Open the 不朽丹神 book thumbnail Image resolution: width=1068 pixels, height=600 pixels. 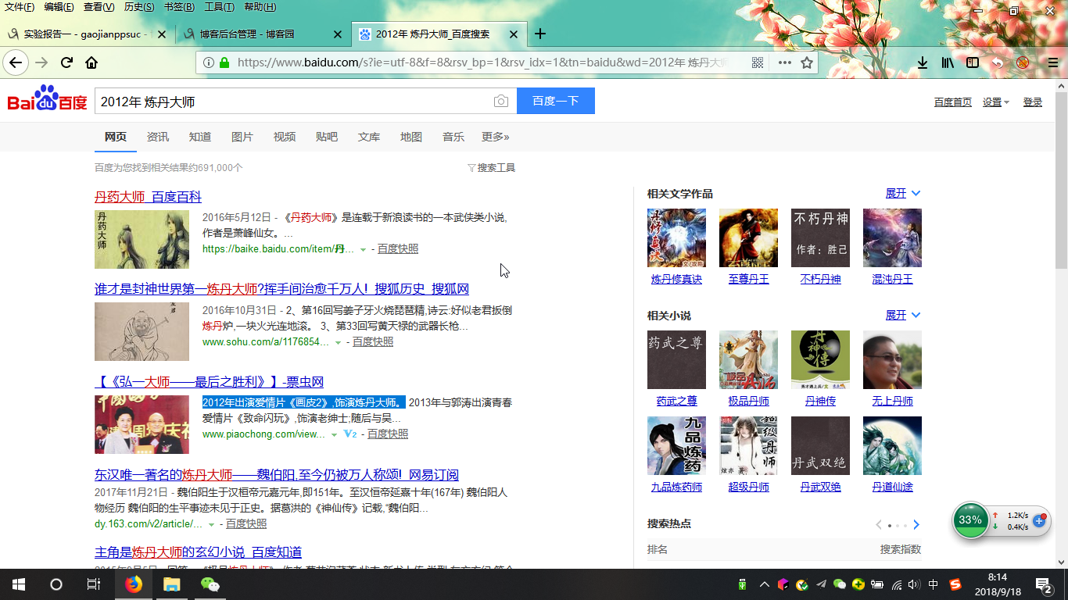click(x=820, y=237)
